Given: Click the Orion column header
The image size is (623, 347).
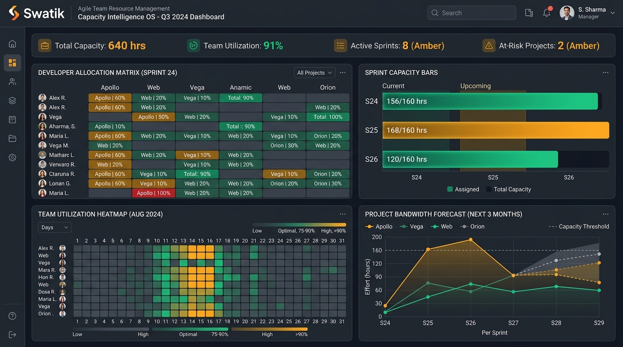Looking at the screenshot, I should [328, 88].
